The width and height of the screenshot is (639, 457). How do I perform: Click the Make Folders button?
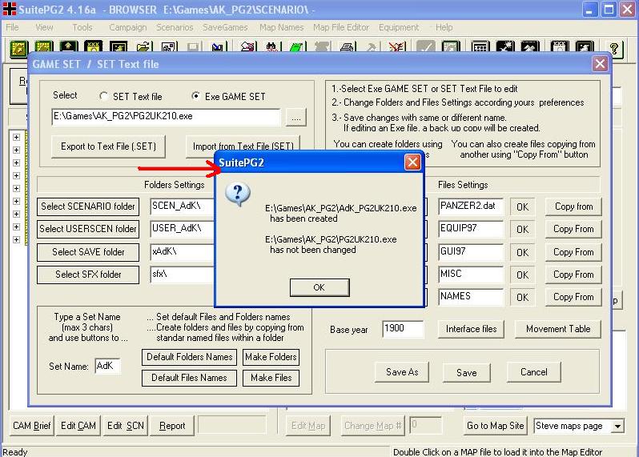coord(271,357)
